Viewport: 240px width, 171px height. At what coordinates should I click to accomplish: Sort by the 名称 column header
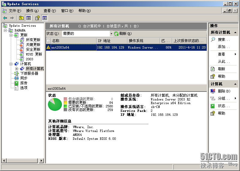point(73,41)
